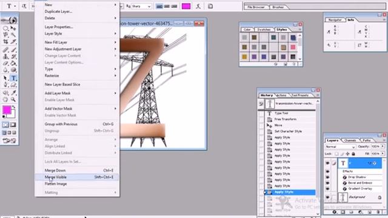Select the Blur tool
Image resolution: width=388 pixels, height=218 pixels.
5,70
